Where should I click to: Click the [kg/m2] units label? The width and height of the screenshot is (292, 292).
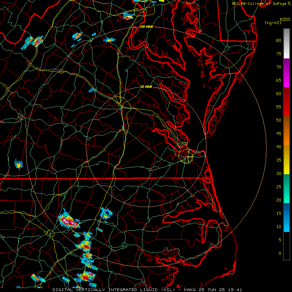(273, 23)
